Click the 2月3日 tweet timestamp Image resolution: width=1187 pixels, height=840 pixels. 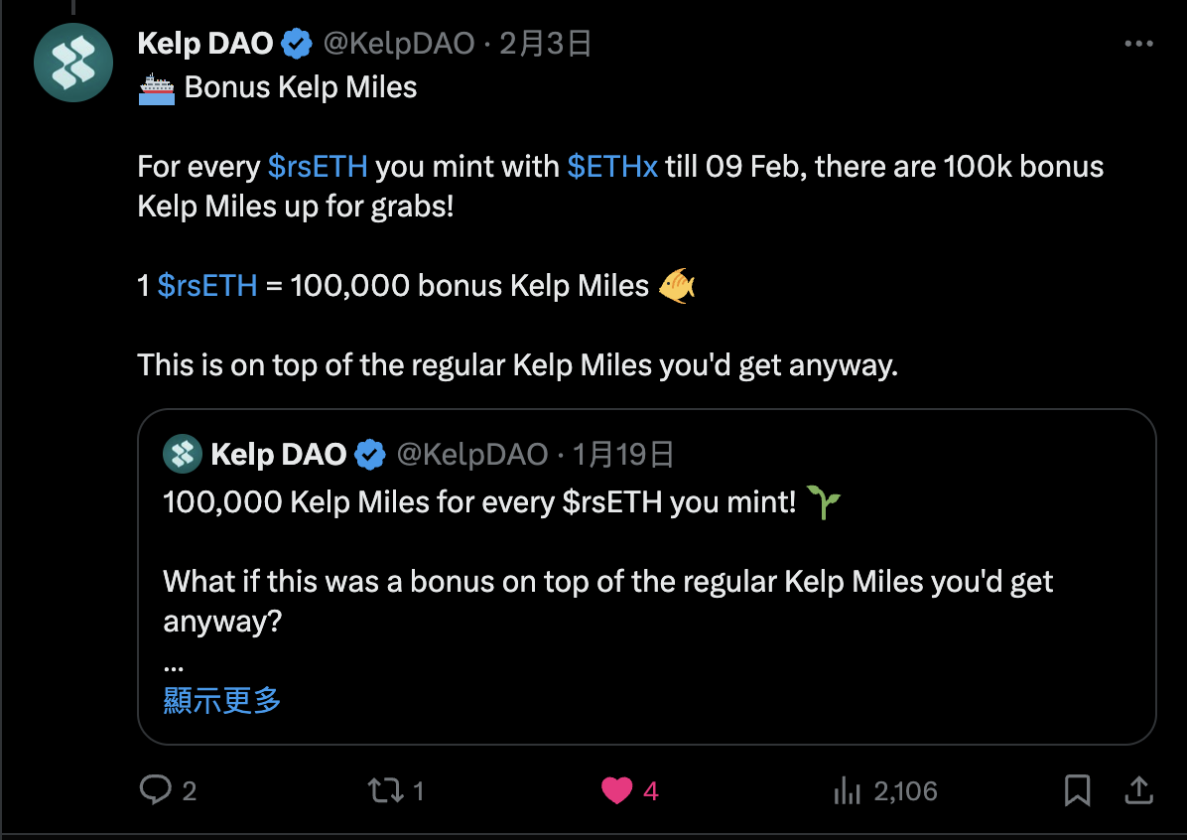pyautogui.click(x=545, y=44)
